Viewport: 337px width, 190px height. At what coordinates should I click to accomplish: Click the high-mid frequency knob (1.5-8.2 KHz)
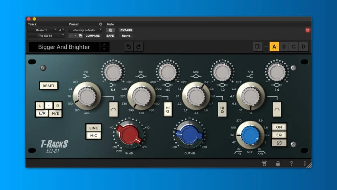click(196, 96)
